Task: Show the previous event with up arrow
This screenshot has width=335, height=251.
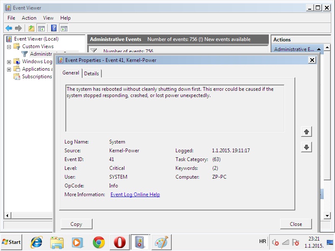Action: 307,132
